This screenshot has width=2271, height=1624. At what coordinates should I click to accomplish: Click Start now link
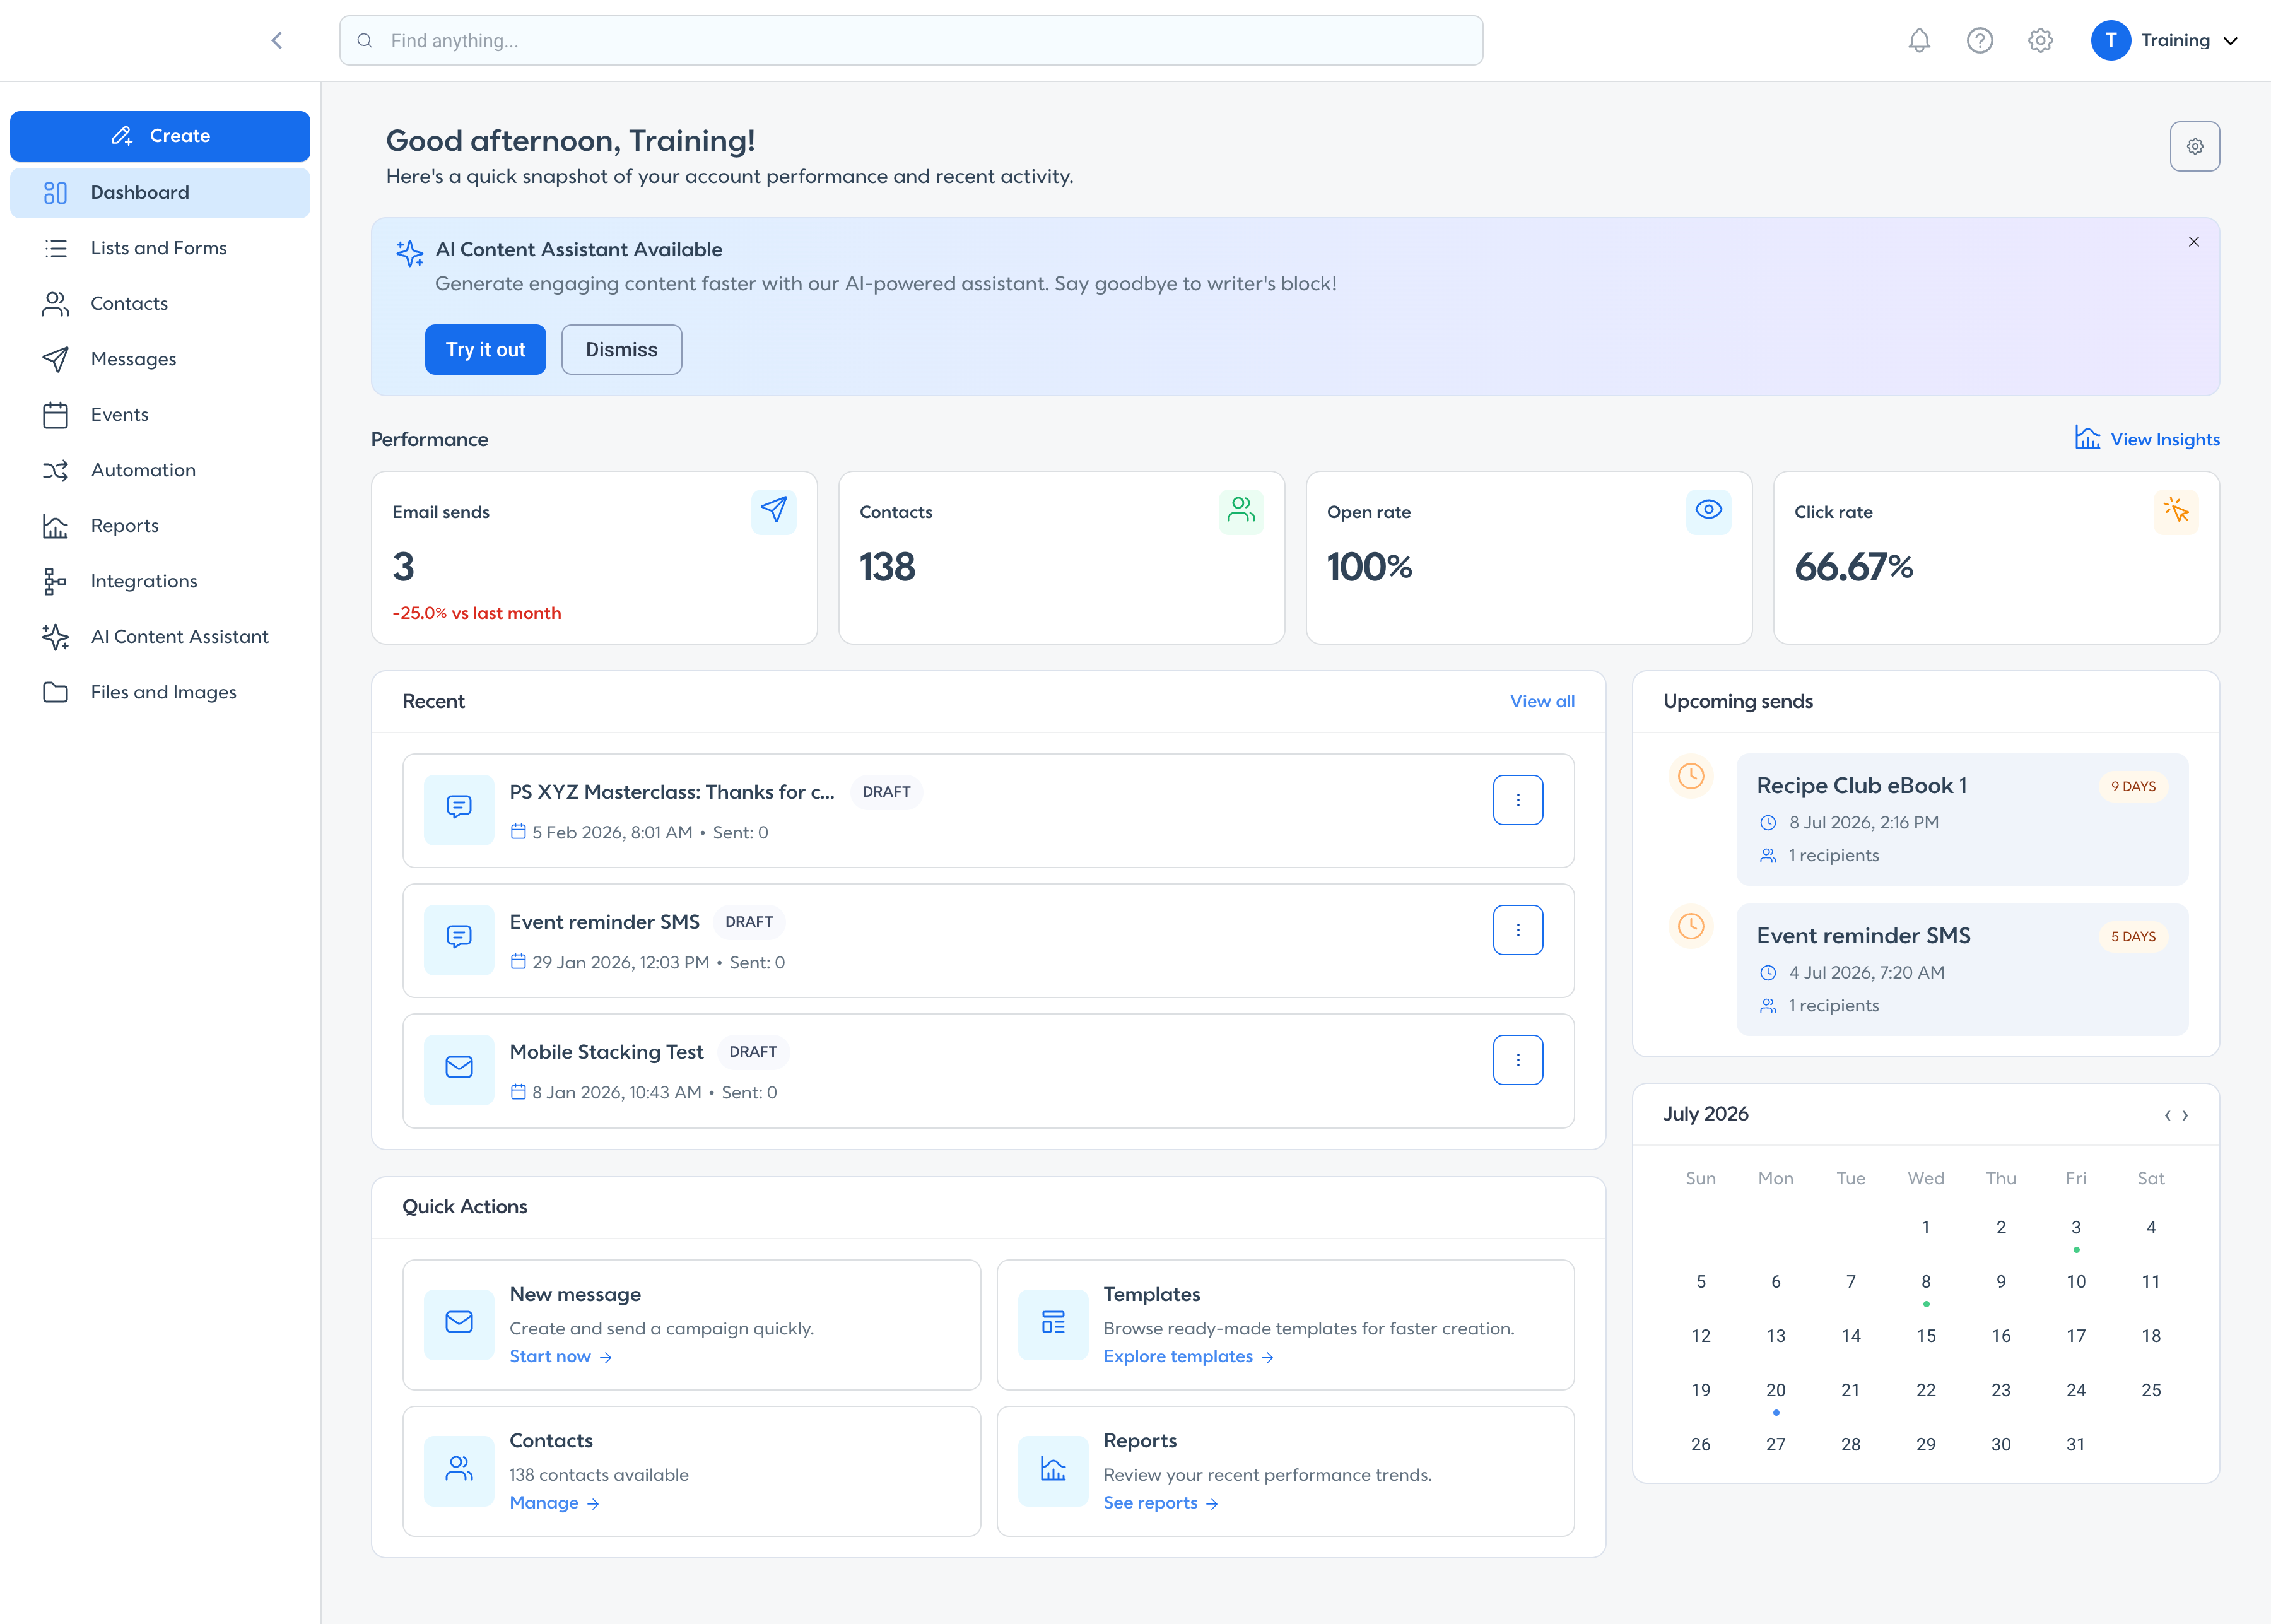click(x=561, y=1356)
